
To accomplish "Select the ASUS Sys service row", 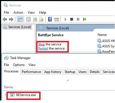I will tap(106, 46).
